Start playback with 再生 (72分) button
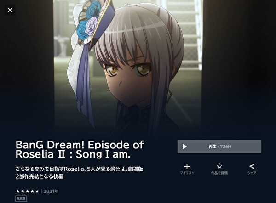276x203 pixels. pos(219,147)
